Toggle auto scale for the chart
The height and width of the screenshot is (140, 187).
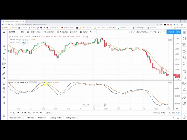point(178,113)
